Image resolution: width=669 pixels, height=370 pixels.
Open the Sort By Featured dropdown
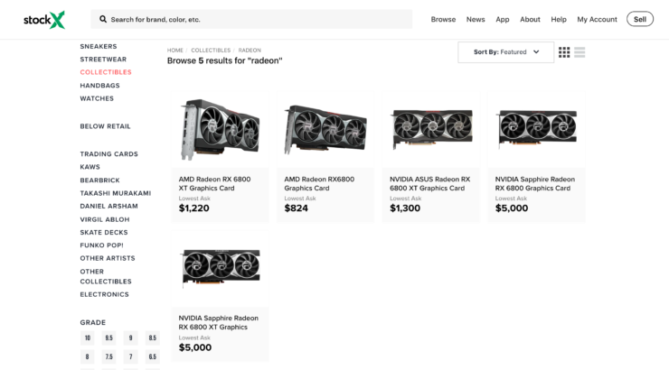[505, 52]
